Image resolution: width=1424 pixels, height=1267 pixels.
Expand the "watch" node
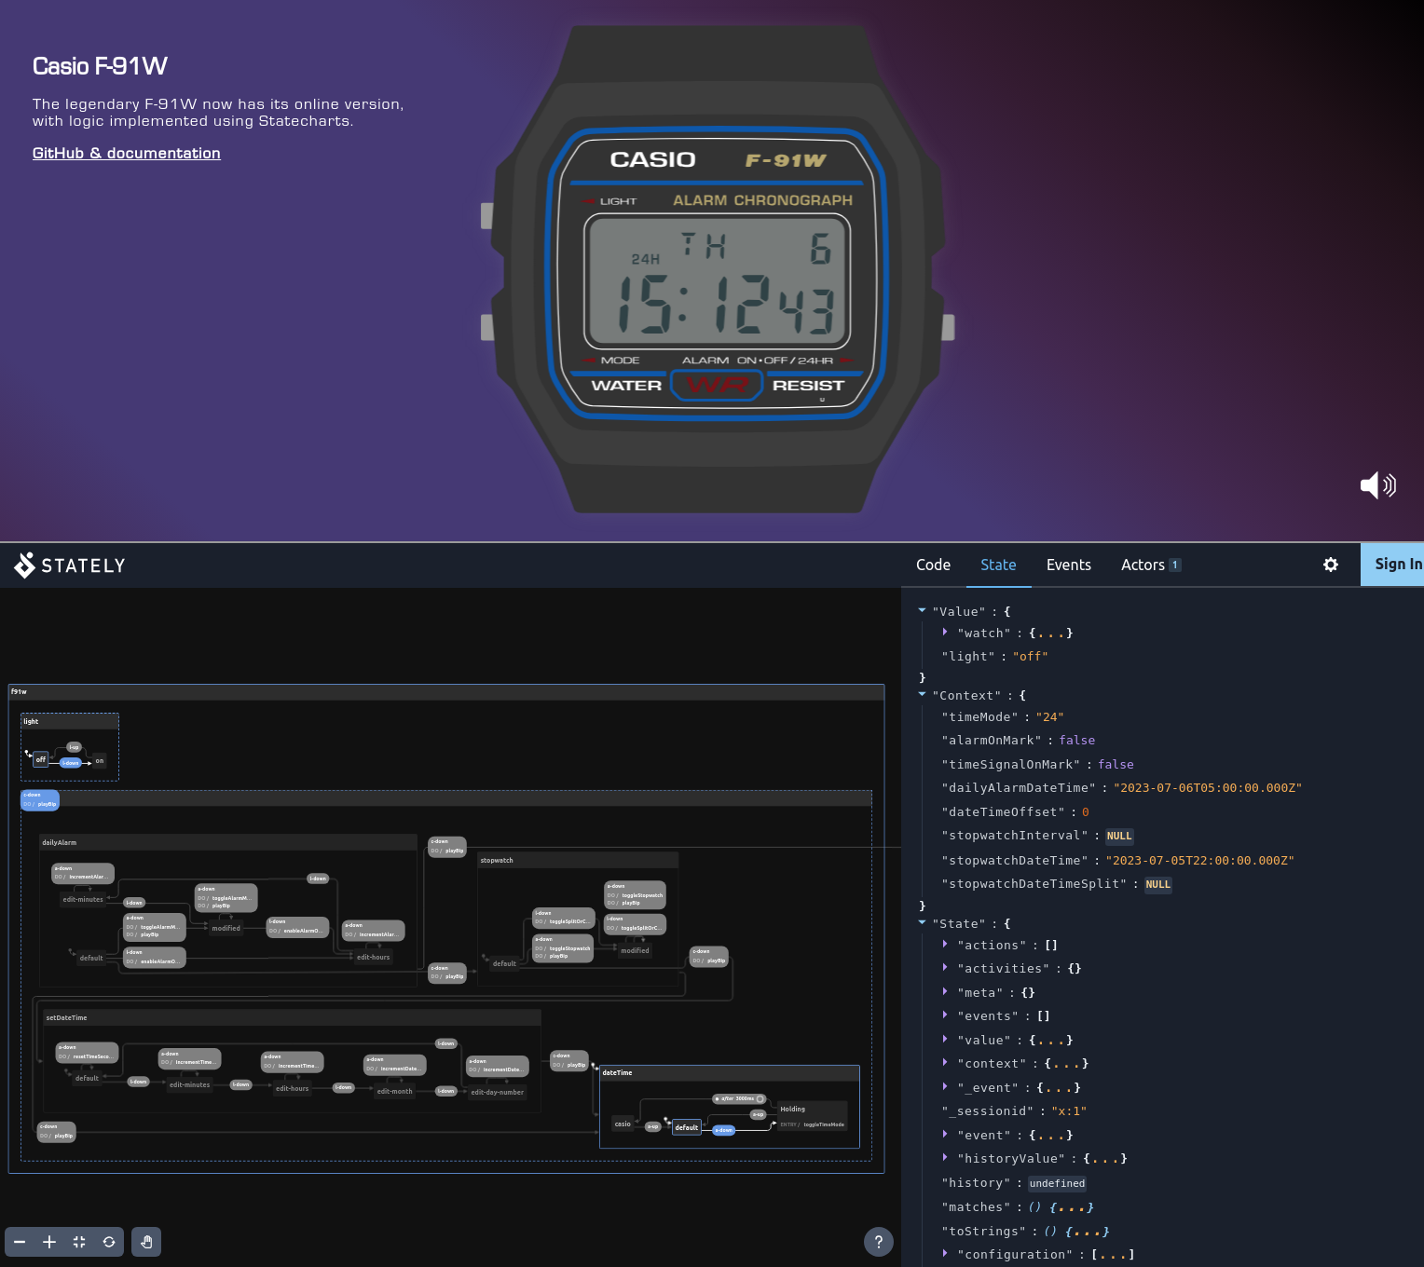pos(945,633)
